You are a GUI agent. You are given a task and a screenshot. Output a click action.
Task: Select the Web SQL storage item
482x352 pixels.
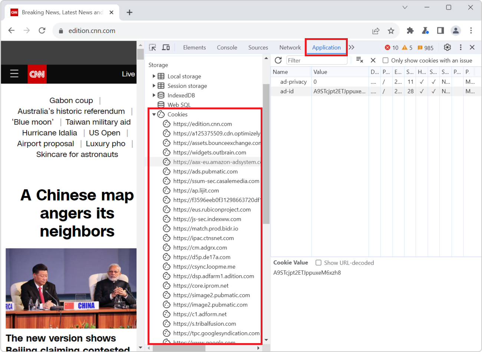point(179,105)
